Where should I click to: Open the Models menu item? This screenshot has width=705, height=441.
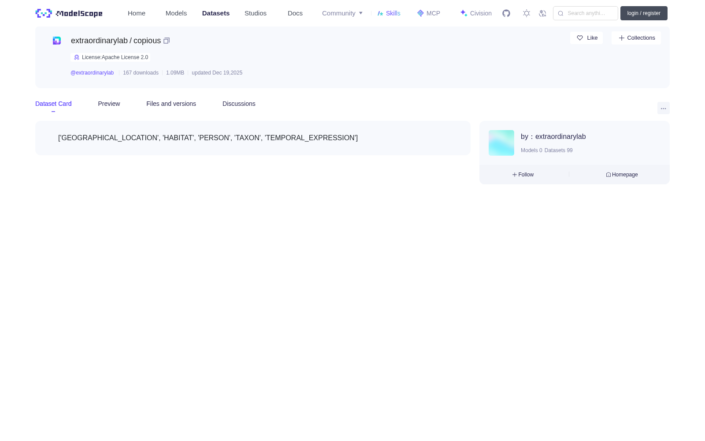coord(176,13)
